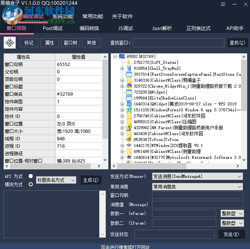Click the WPS document icon of 1640314
250x249 pixels.
pyautogui.click(x=129, y=104)
